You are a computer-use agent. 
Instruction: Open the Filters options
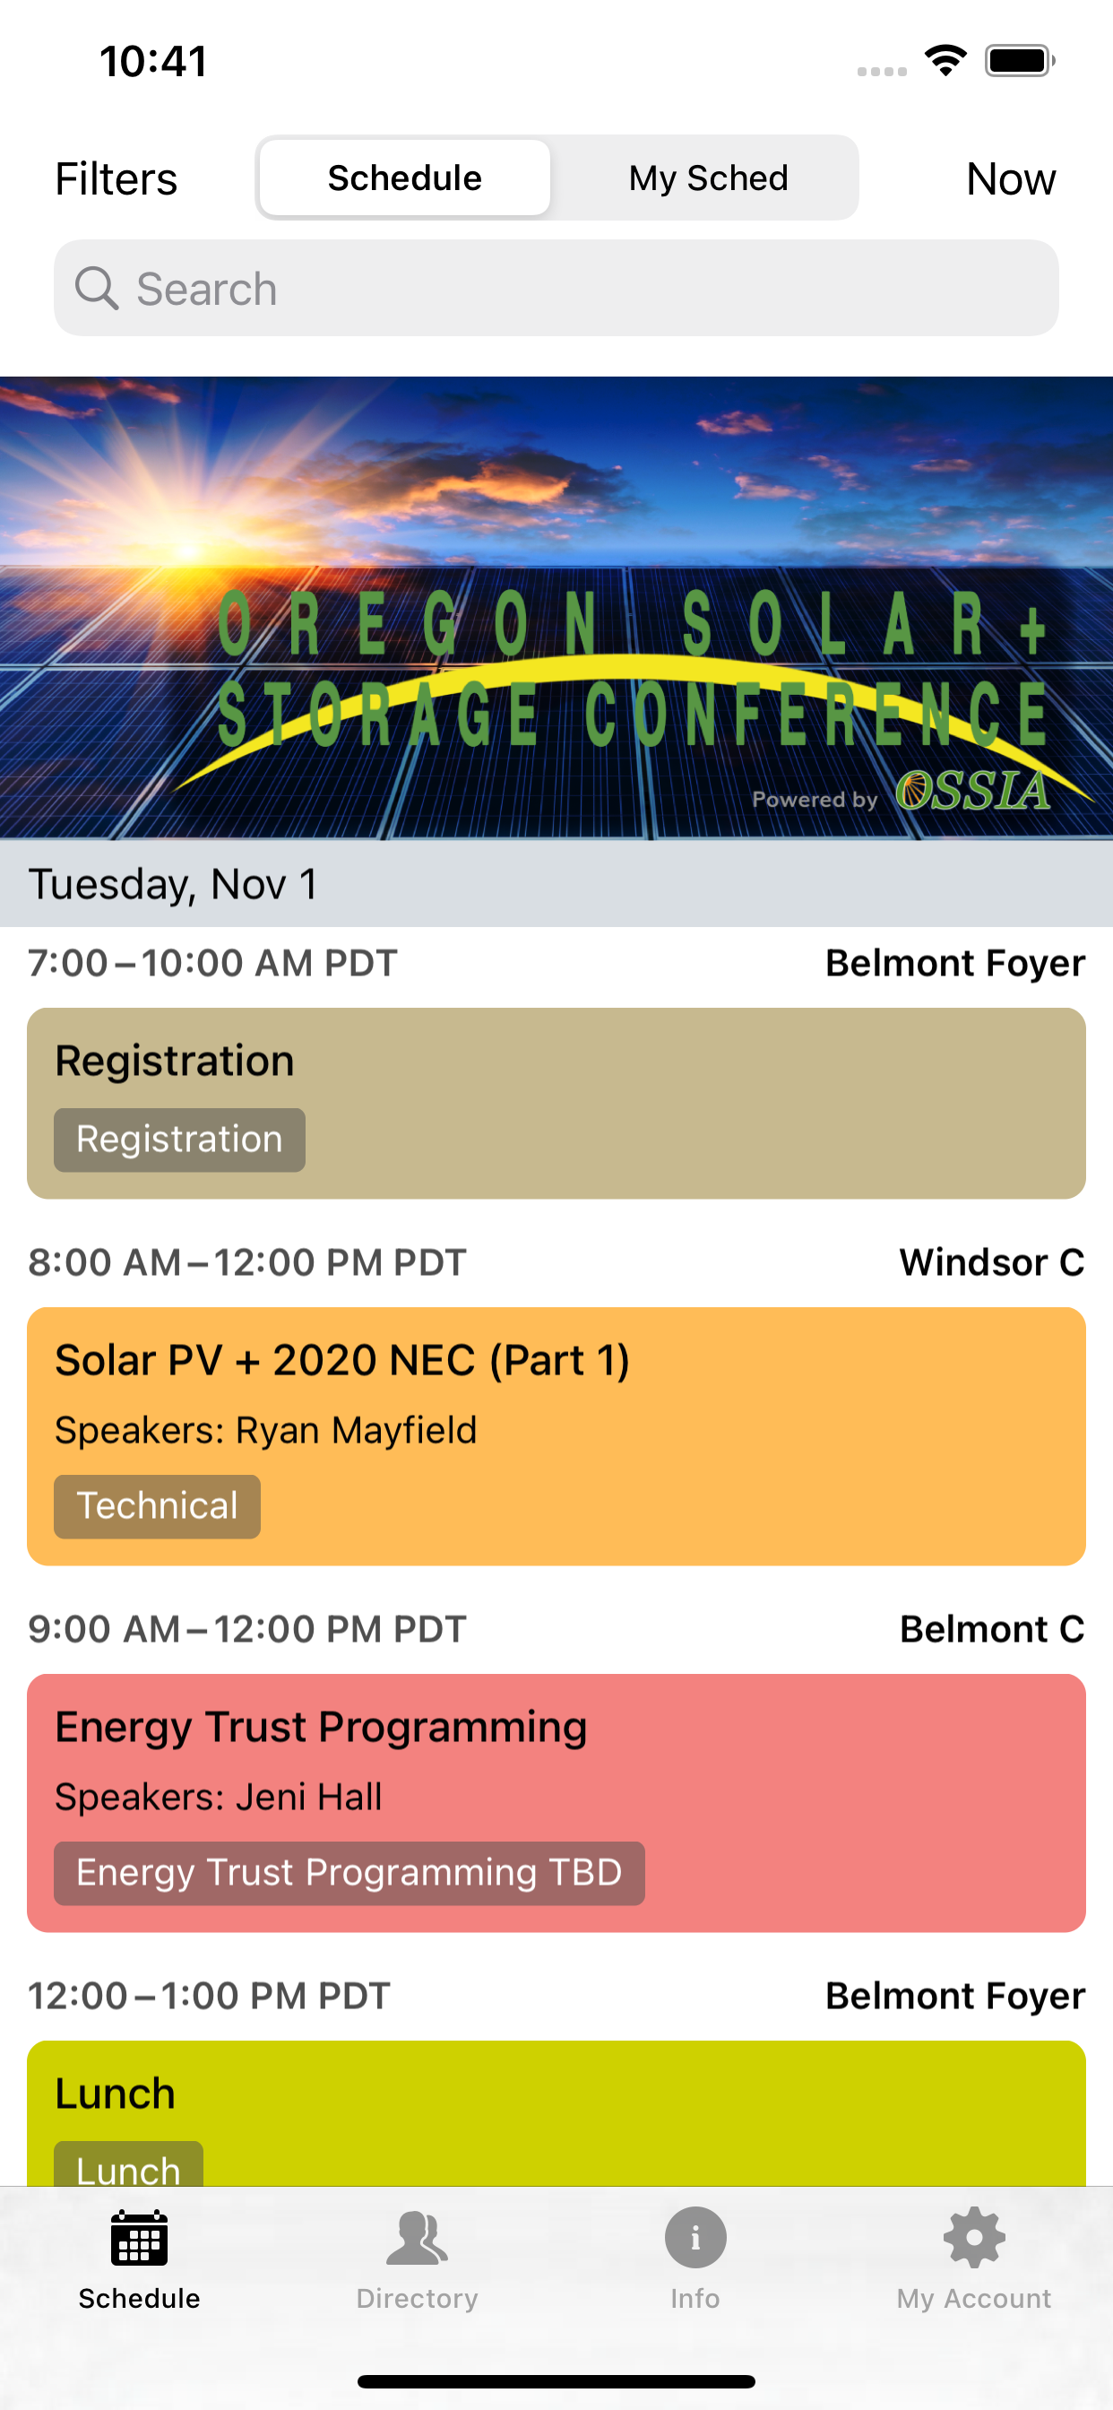coord(116,178)
